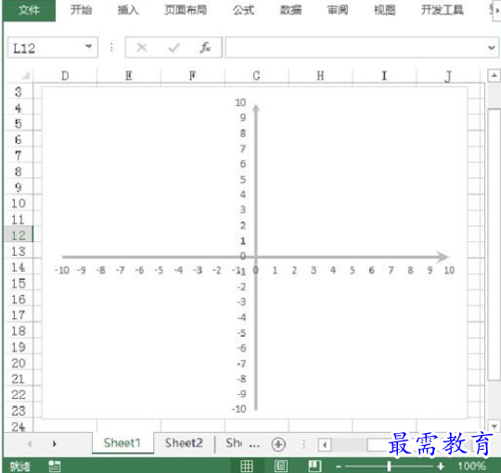501x473 pixels.
Task: Select the chart's vertical Y axis line
Action: pyautogui.click(x=256, y=257)
